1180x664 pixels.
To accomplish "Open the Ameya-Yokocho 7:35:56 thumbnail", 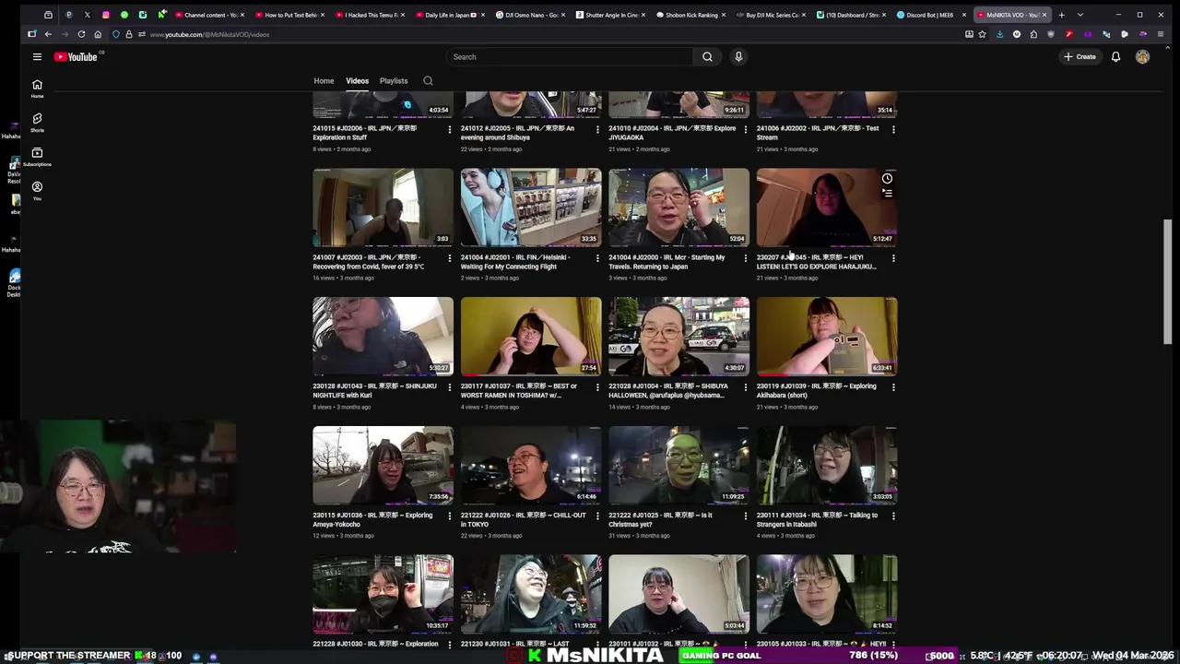I will (383, 466).
